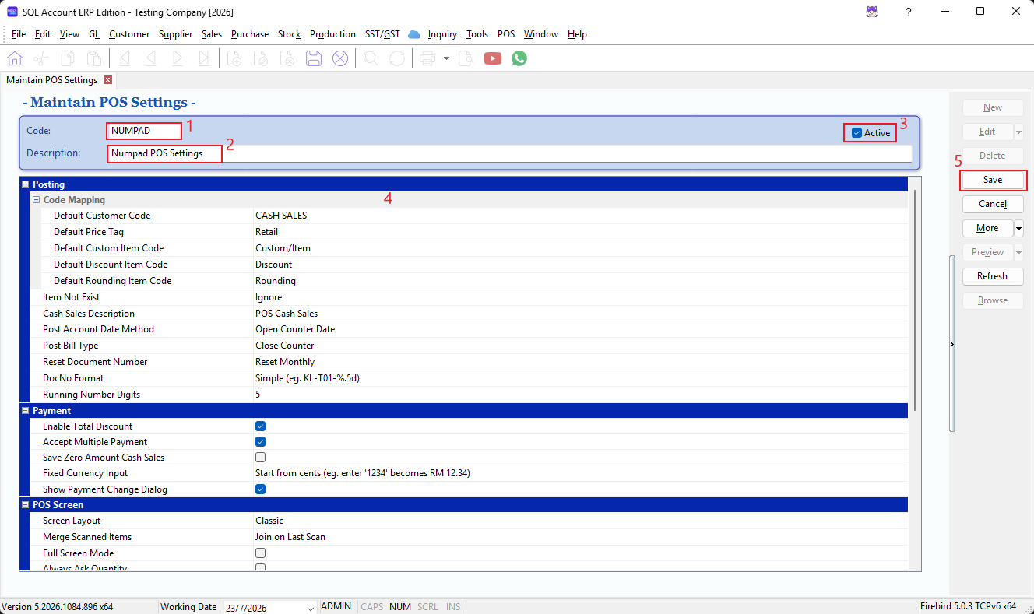The width and height of the screenshot is (1034, 614).
Task: Go to first record toolbar icon
Action: [125, 58]
